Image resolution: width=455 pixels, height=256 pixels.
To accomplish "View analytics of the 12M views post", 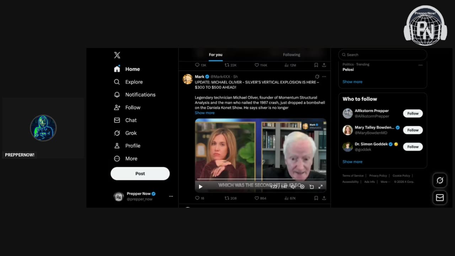I will 290,65.
